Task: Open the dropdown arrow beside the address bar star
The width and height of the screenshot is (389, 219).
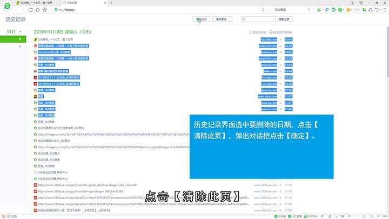Action: pos(267,10)
